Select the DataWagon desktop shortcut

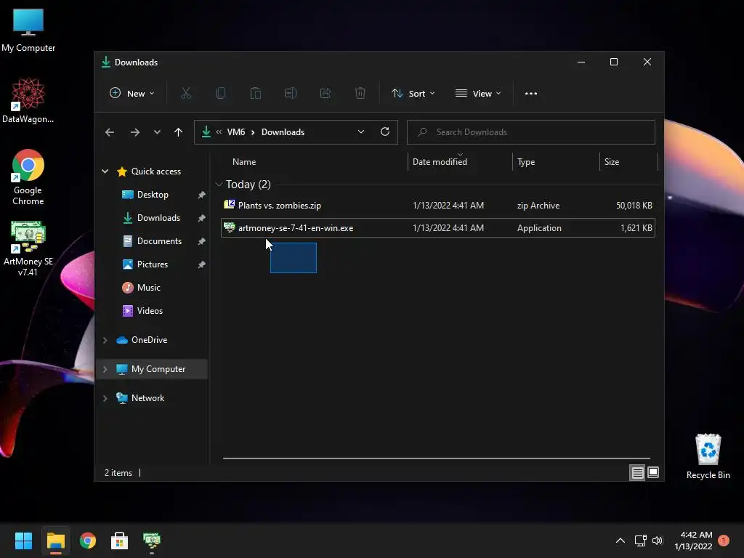click(28, 101)
